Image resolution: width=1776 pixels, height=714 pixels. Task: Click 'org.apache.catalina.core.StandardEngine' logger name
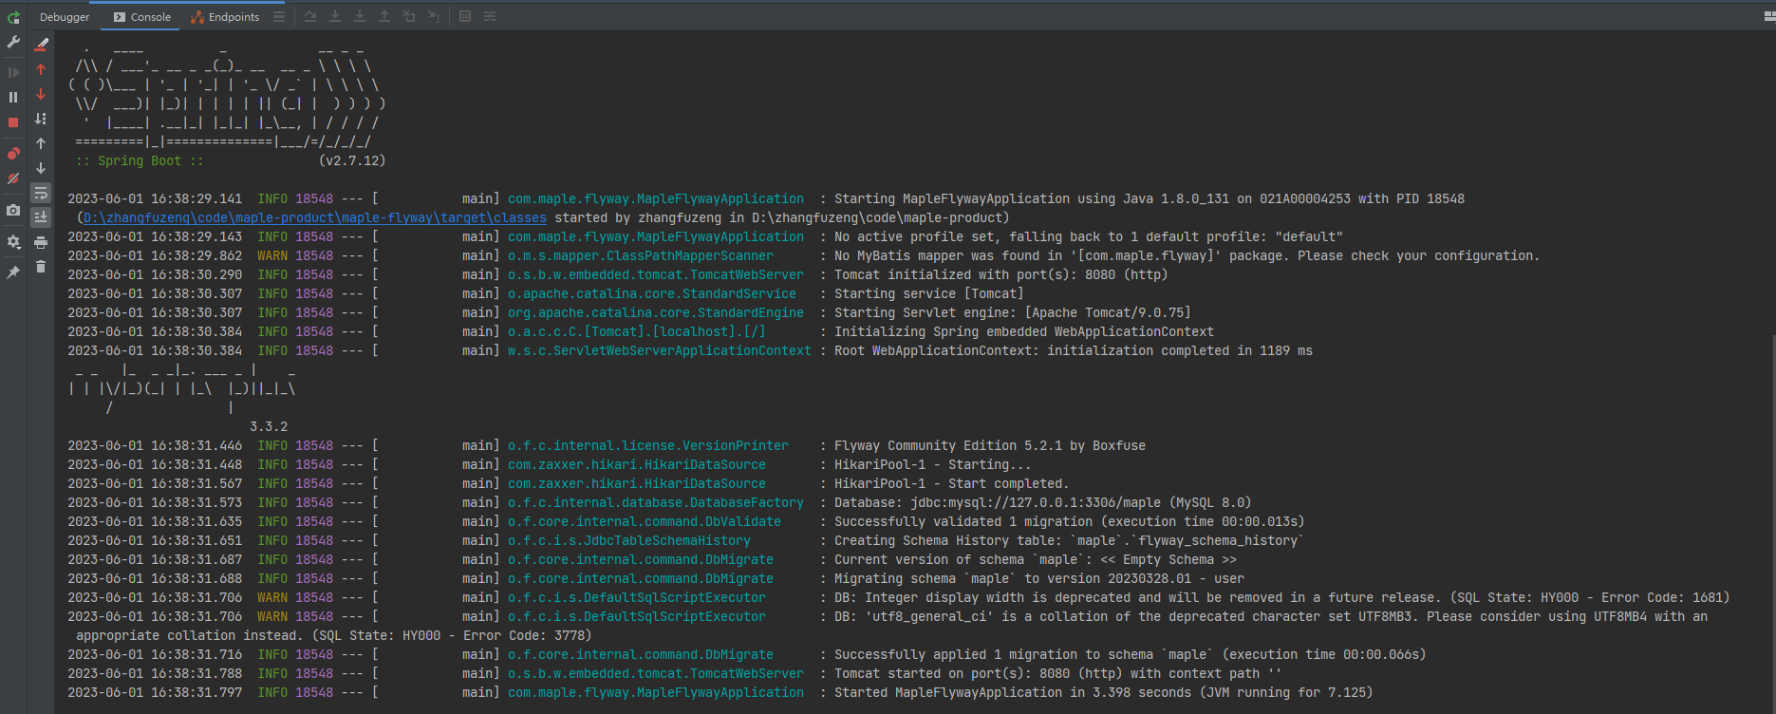[x=656, y=312]
